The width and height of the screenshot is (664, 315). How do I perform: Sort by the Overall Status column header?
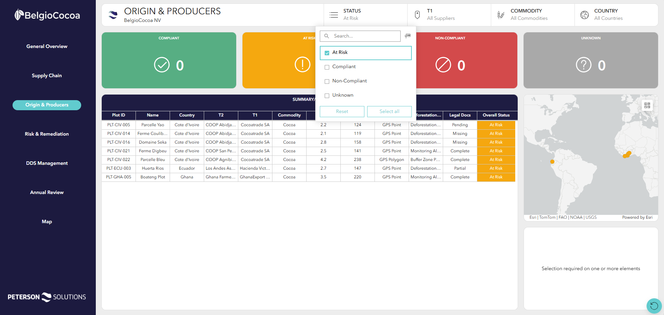[x=496, y=115]
